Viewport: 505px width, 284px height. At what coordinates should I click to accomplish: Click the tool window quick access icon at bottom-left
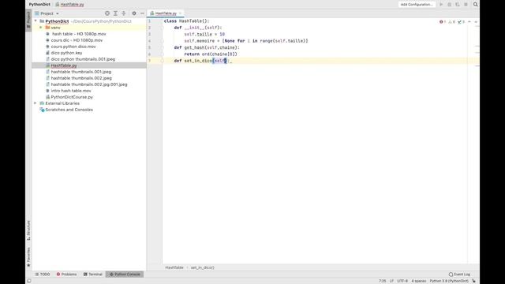coord(29,281)
